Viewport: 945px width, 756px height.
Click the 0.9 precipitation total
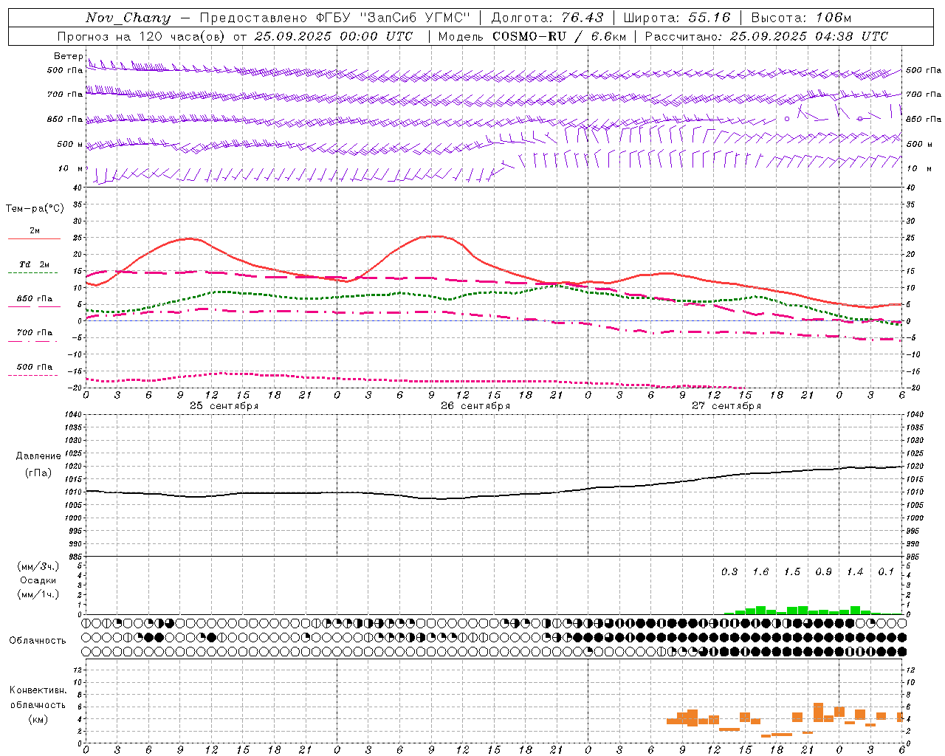coord(823,572)
